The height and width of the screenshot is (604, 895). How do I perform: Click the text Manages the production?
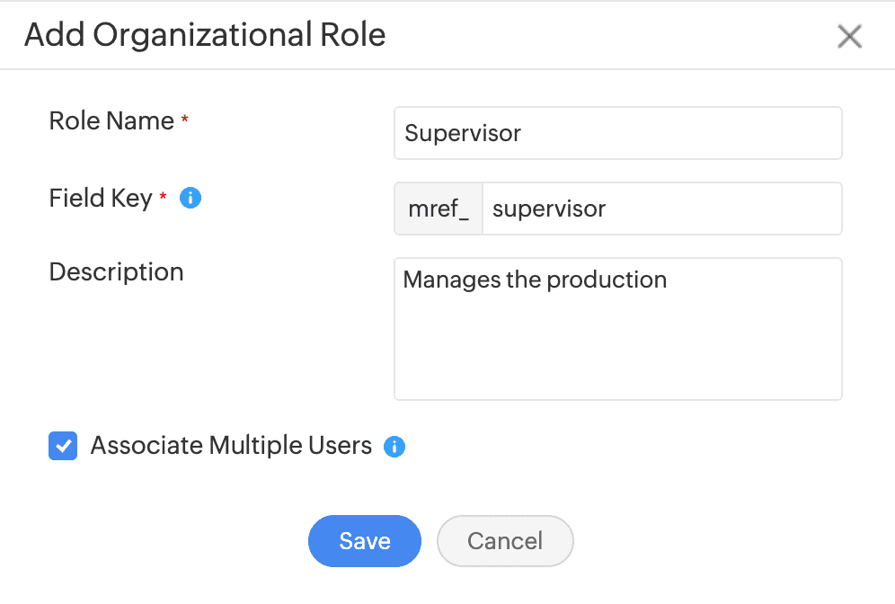(x=535, y=280)
